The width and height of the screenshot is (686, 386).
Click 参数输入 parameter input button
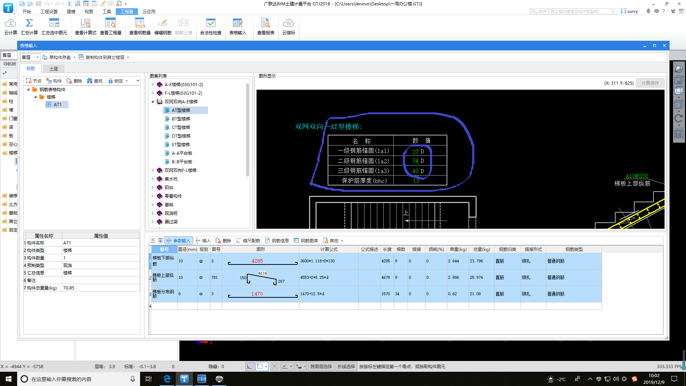(x=179, y=241)
